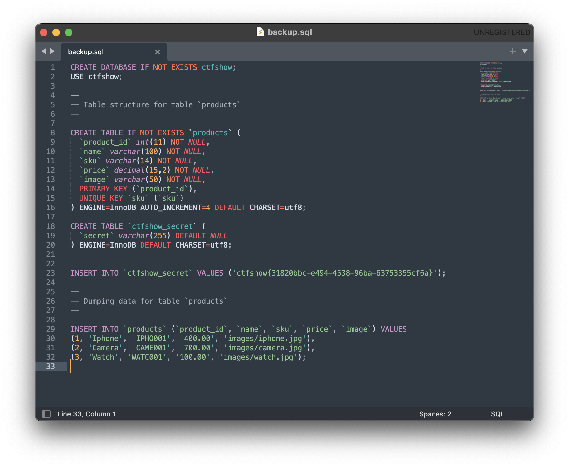Click line number 23 in the gutter
This screenshot has width=569, height=467.
[x=51, y=273]
